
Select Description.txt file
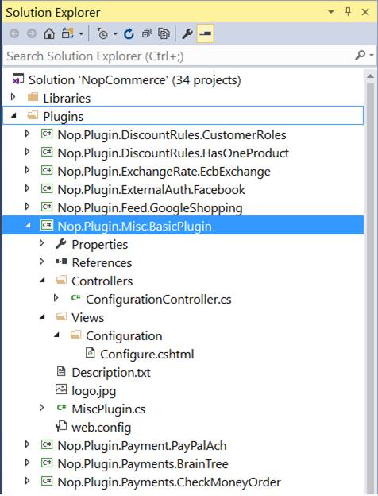pos(111,373)
